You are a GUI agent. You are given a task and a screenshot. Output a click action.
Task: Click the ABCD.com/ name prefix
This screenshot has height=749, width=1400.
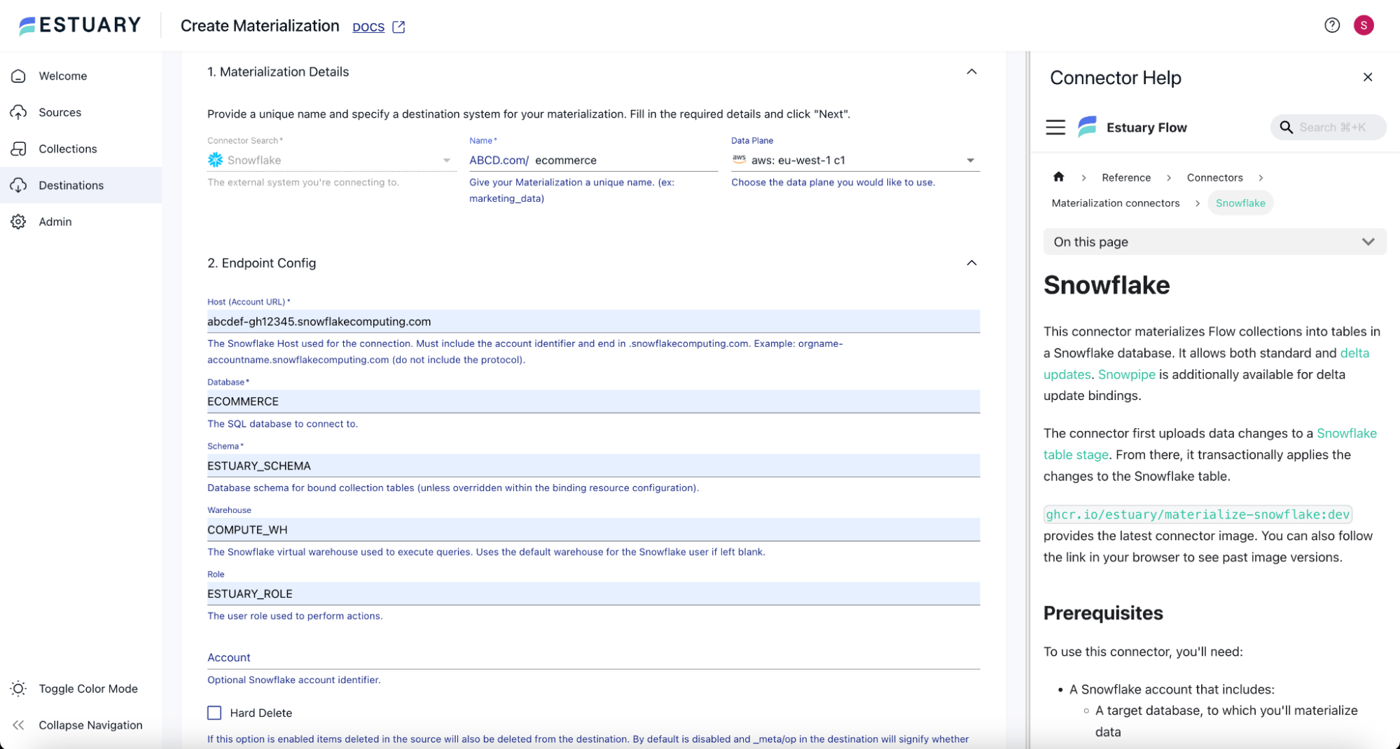[499, 160]
